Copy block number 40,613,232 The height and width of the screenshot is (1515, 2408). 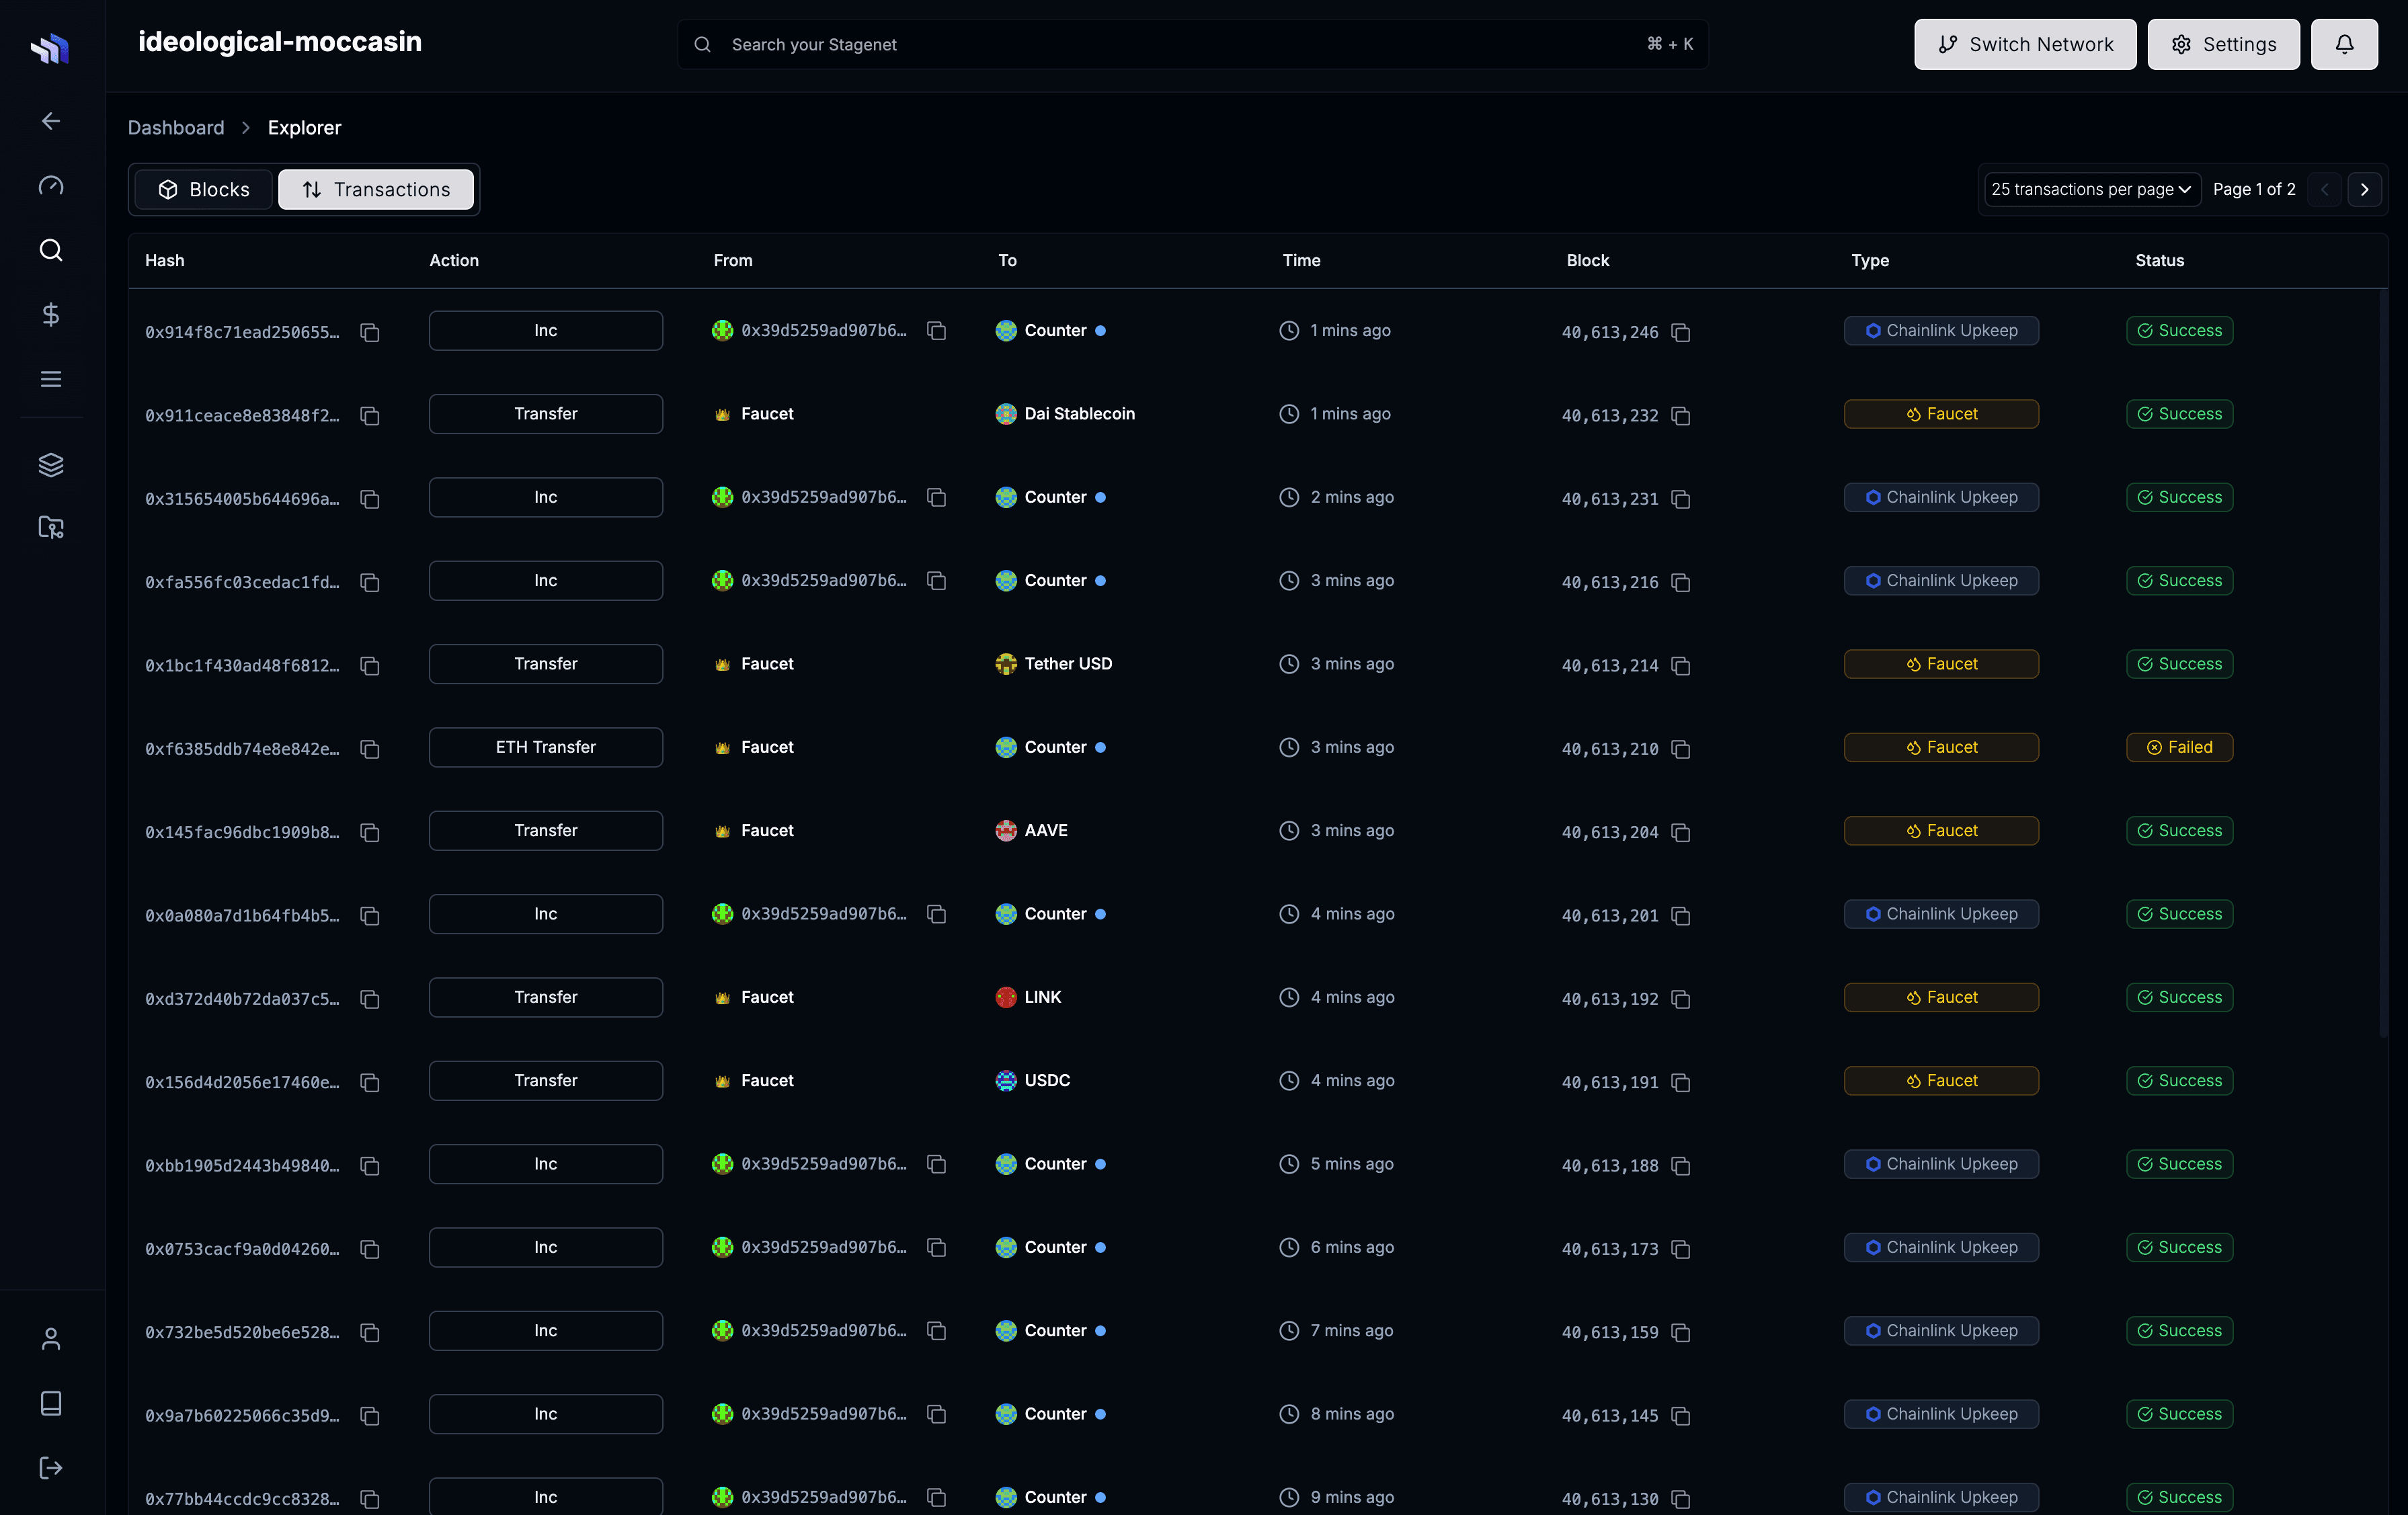(1681, 416)
